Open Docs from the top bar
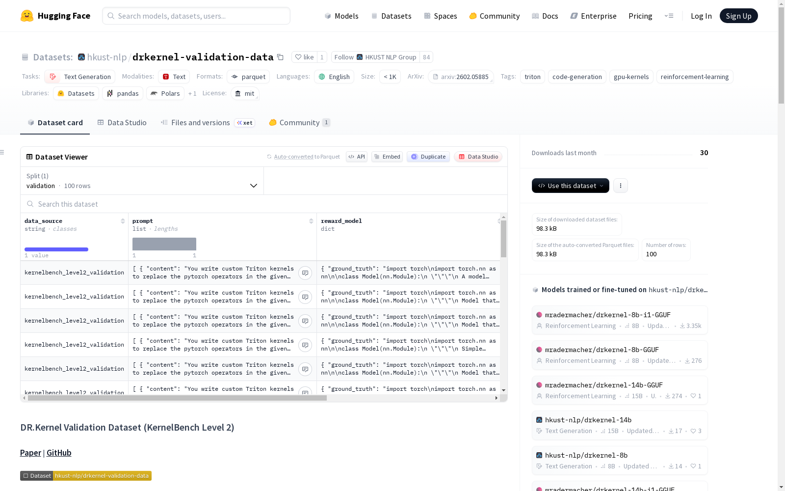The height and width of the screenshot is (491, 785). point(545,16)
